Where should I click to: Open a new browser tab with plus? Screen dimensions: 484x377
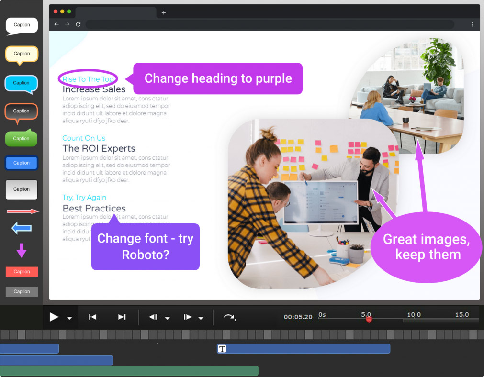tap(164, 12)
